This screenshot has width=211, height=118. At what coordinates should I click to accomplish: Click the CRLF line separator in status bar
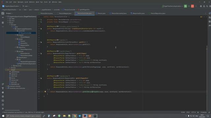click(188, 112)
